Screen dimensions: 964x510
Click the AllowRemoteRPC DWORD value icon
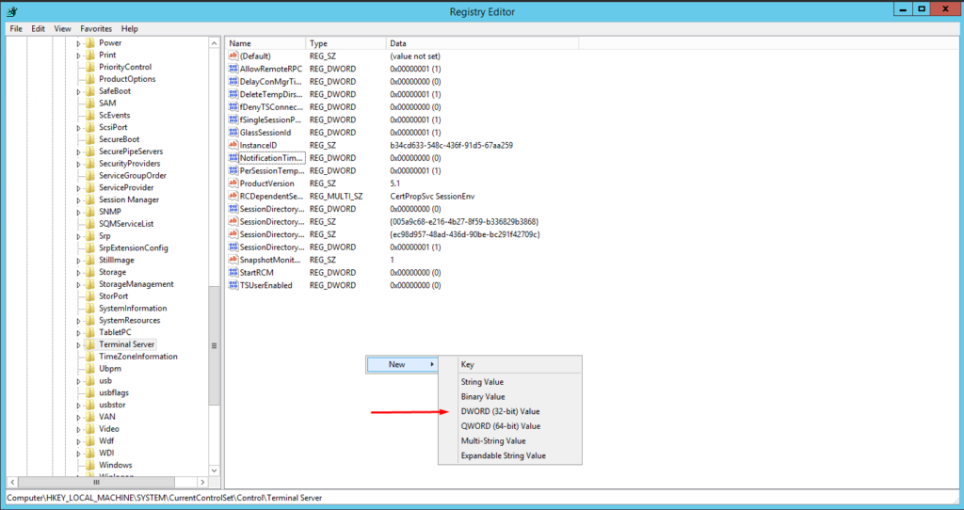click(233, 70)
